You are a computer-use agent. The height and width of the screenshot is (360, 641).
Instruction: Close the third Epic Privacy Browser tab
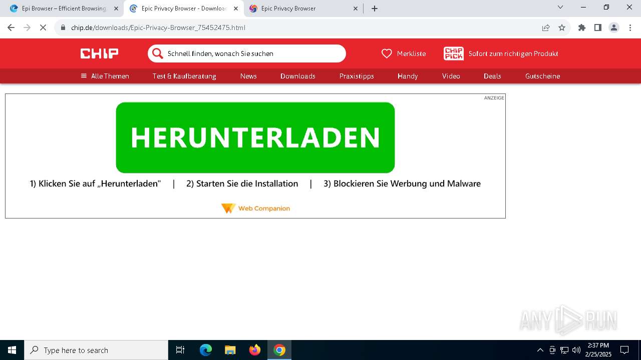(356, 8)
